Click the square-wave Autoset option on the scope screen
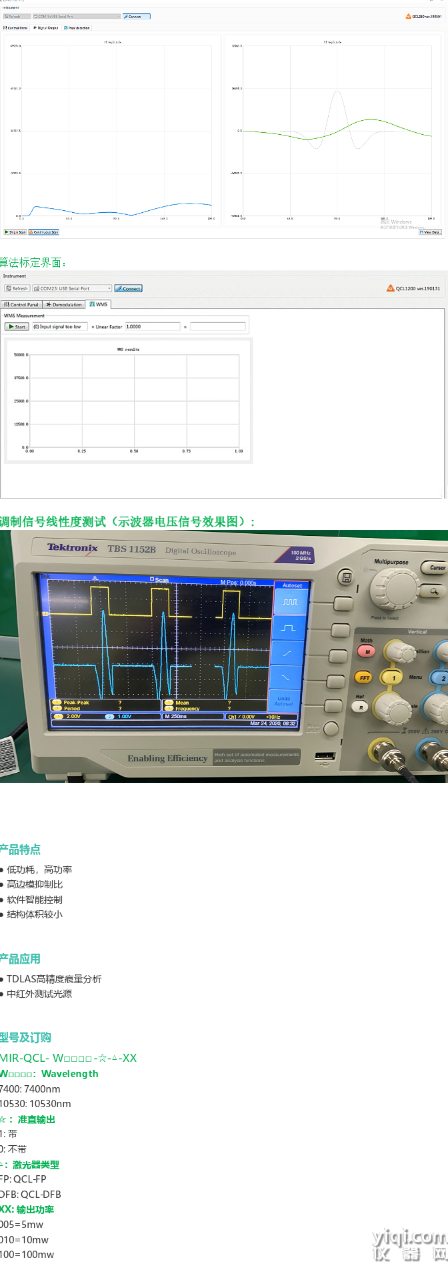This screenshot has width=448, height=1262. pyautogui.click(x=290, y=601)
